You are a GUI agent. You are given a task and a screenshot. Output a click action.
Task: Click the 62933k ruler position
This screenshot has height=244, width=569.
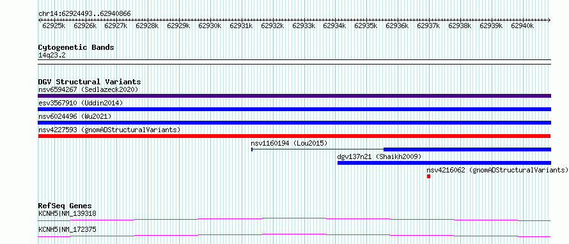[304, 26]
